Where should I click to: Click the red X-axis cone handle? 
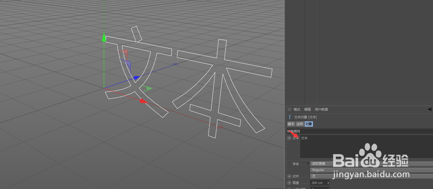click(x=143, y=101)
